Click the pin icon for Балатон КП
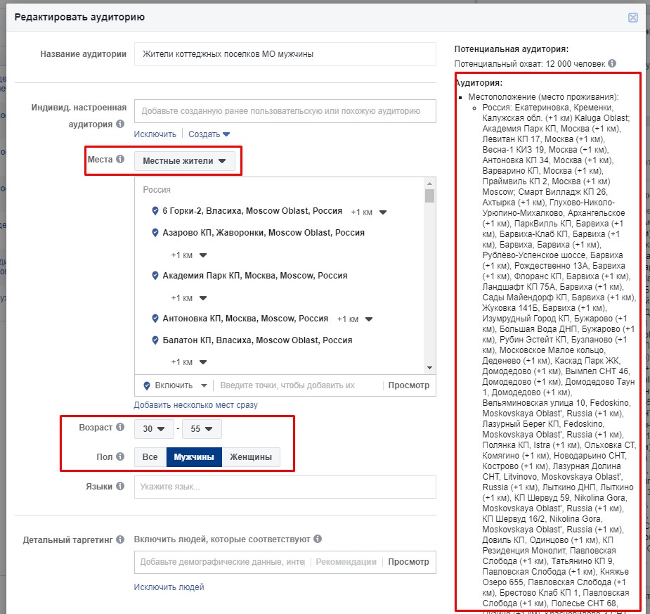Screen dimensions: 650x614 [155, 340]
